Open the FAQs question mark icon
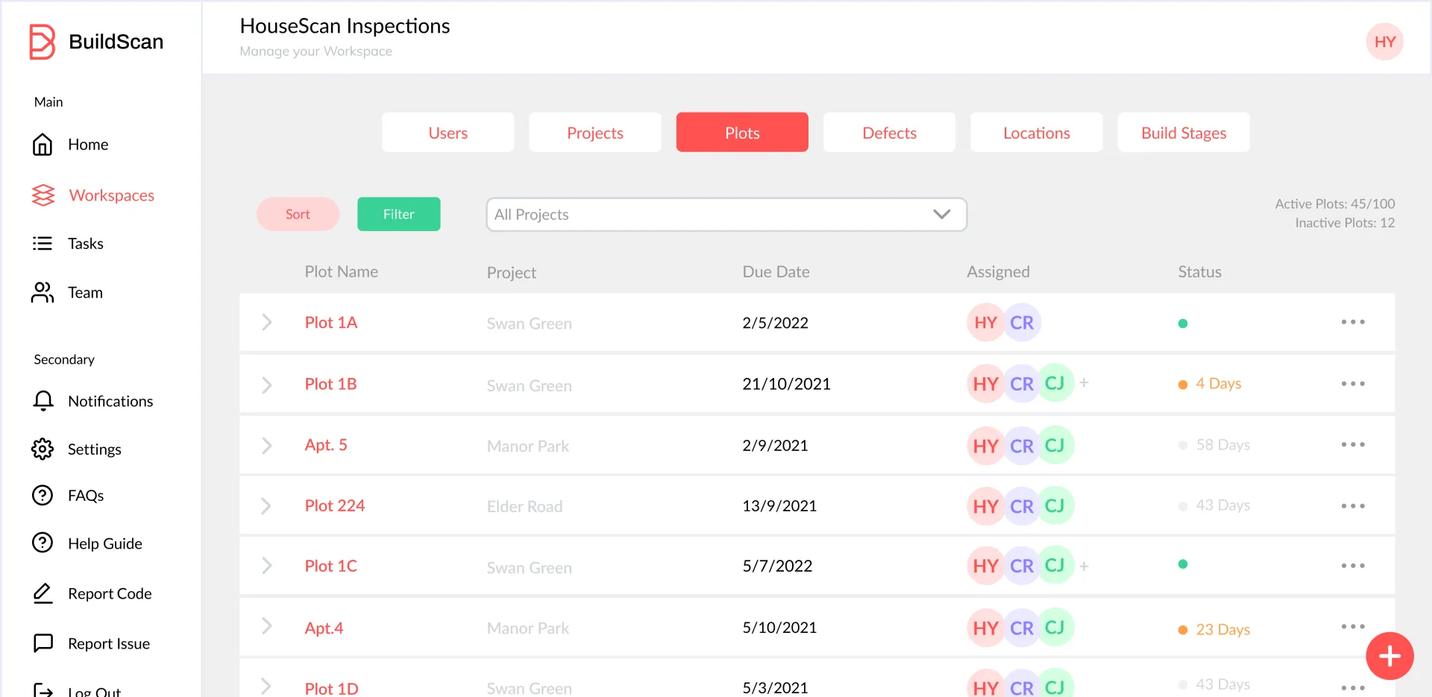This screenshot has height=697, width=1432. coord(43,496)
